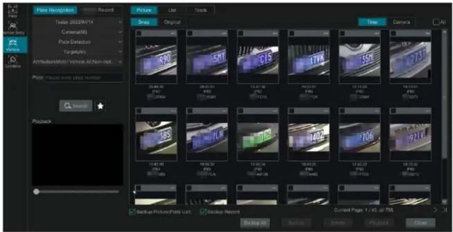Open more options on the 706 plate card
453x232 pixels.
coord(377,111)
